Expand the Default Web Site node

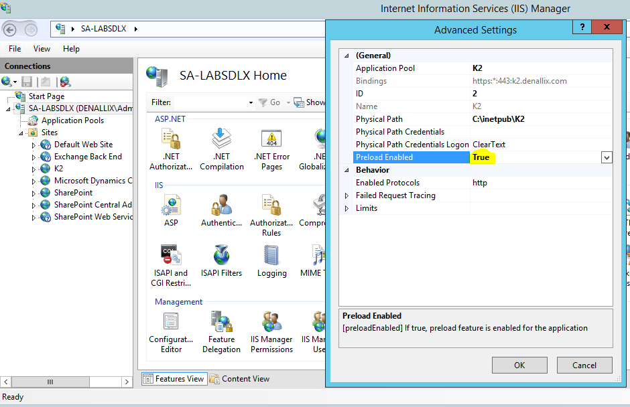click(x=34, y=145)
